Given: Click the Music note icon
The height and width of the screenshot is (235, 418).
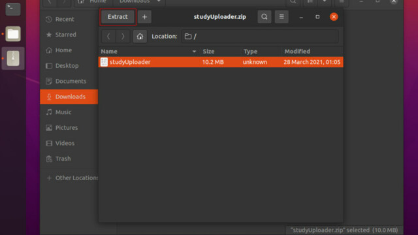Looking at the screenshot, I should point(49,112).
